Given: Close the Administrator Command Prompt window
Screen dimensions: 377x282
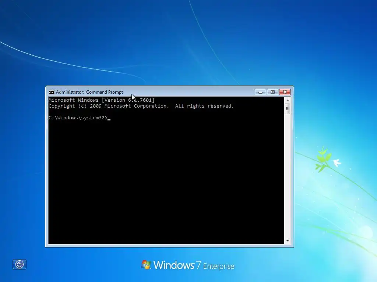Looking at the screenshot, I should 285,92.
